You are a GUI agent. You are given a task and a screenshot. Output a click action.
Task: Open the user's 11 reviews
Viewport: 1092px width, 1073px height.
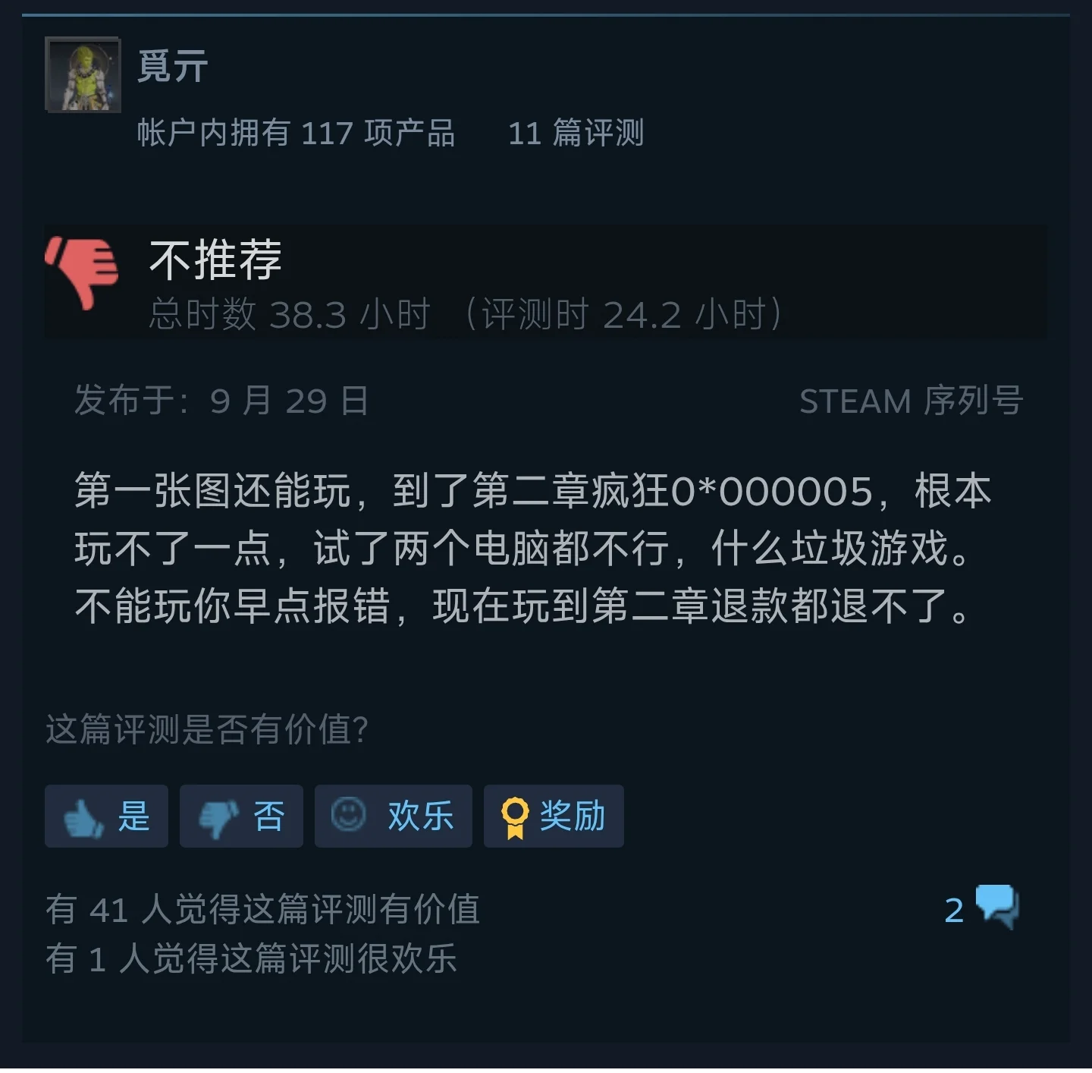click(x=576, y=133)
